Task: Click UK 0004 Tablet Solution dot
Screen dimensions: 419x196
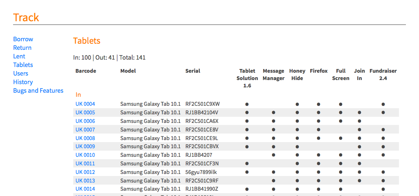Action: (x=247, y=104)
